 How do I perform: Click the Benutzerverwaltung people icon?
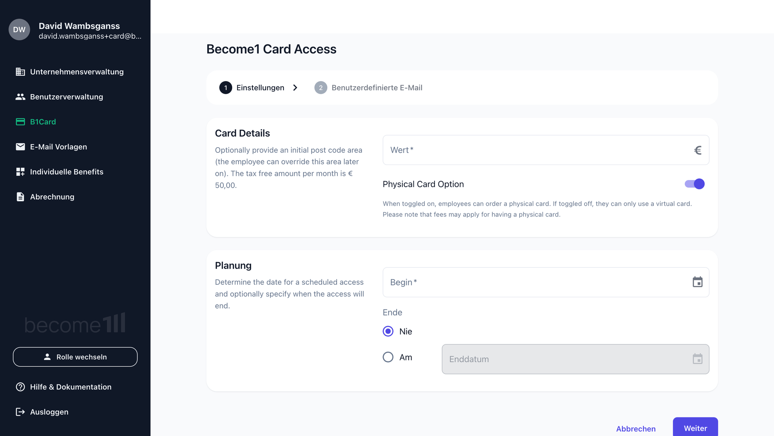(20, 97)
